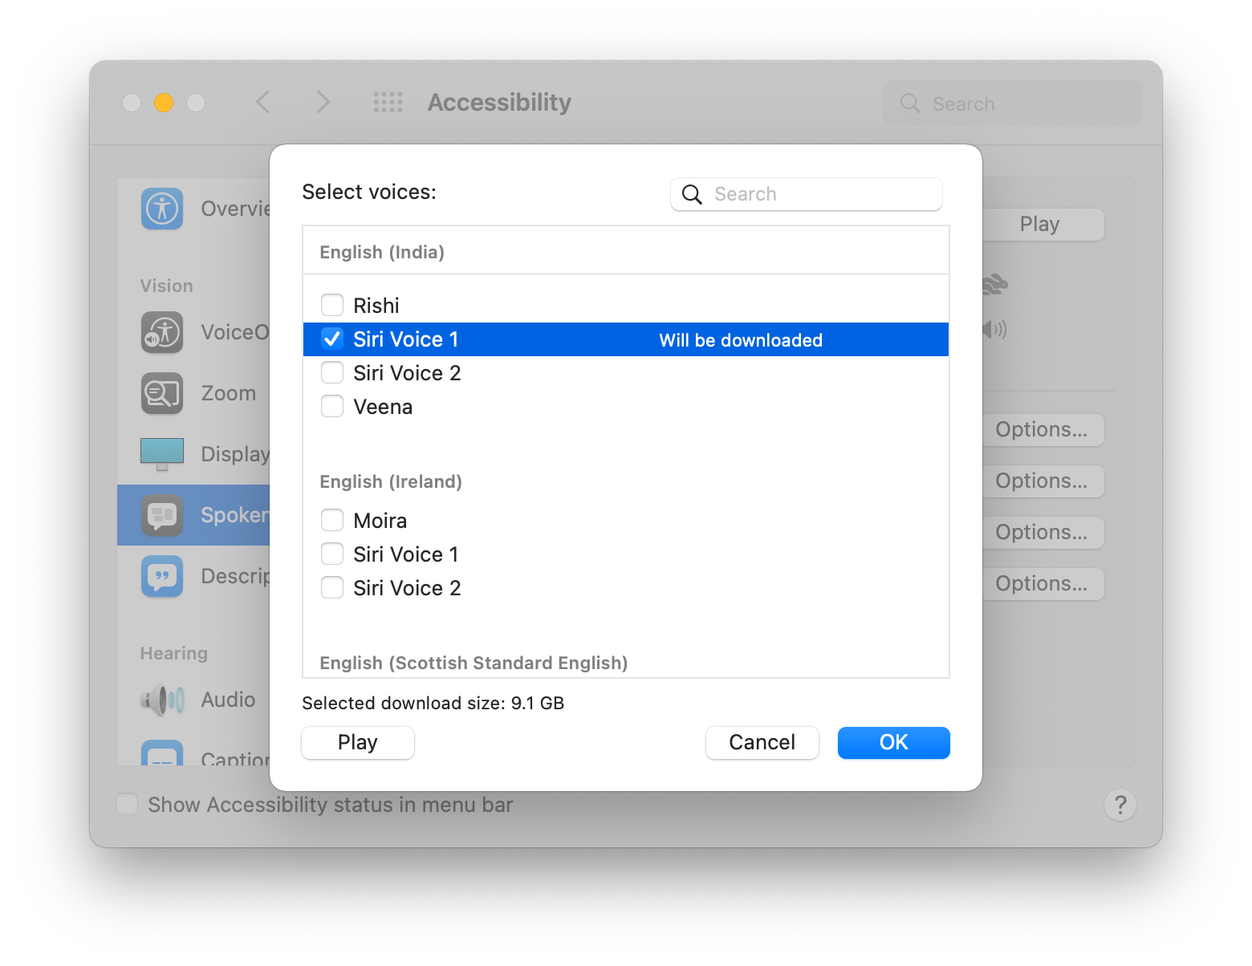Click the help question mark button

click(x=1120, y=805)
